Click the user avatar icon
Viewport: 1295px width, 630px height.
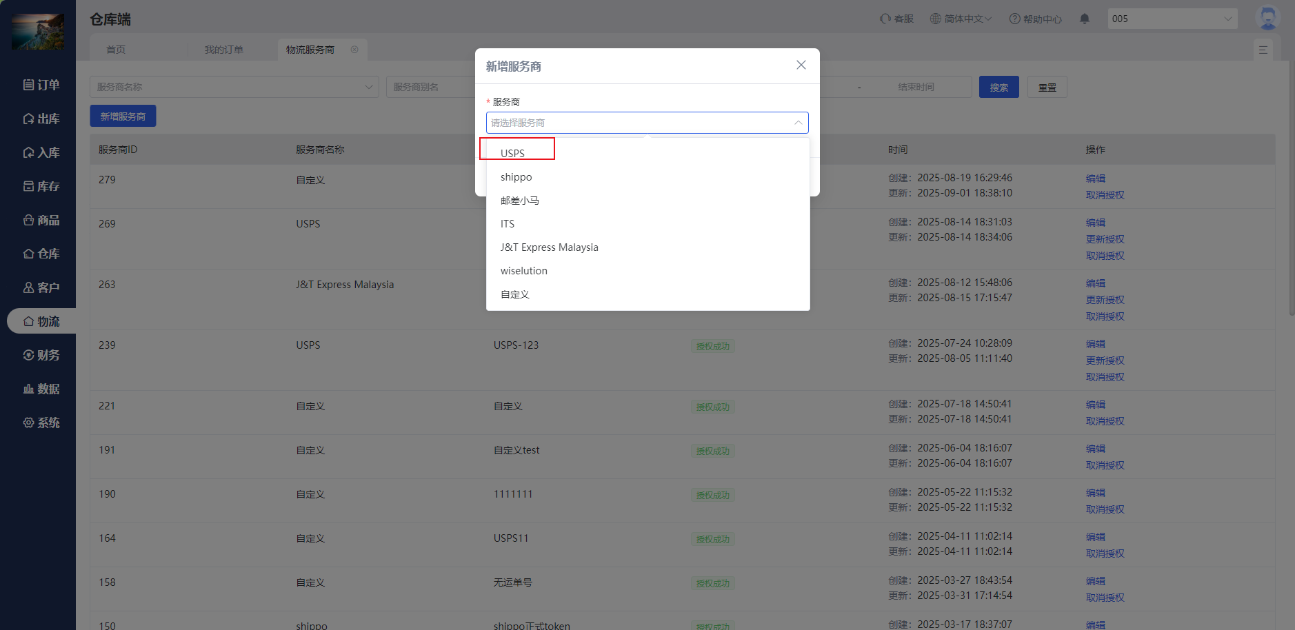pyautogui.click(x=1267, y=18)
